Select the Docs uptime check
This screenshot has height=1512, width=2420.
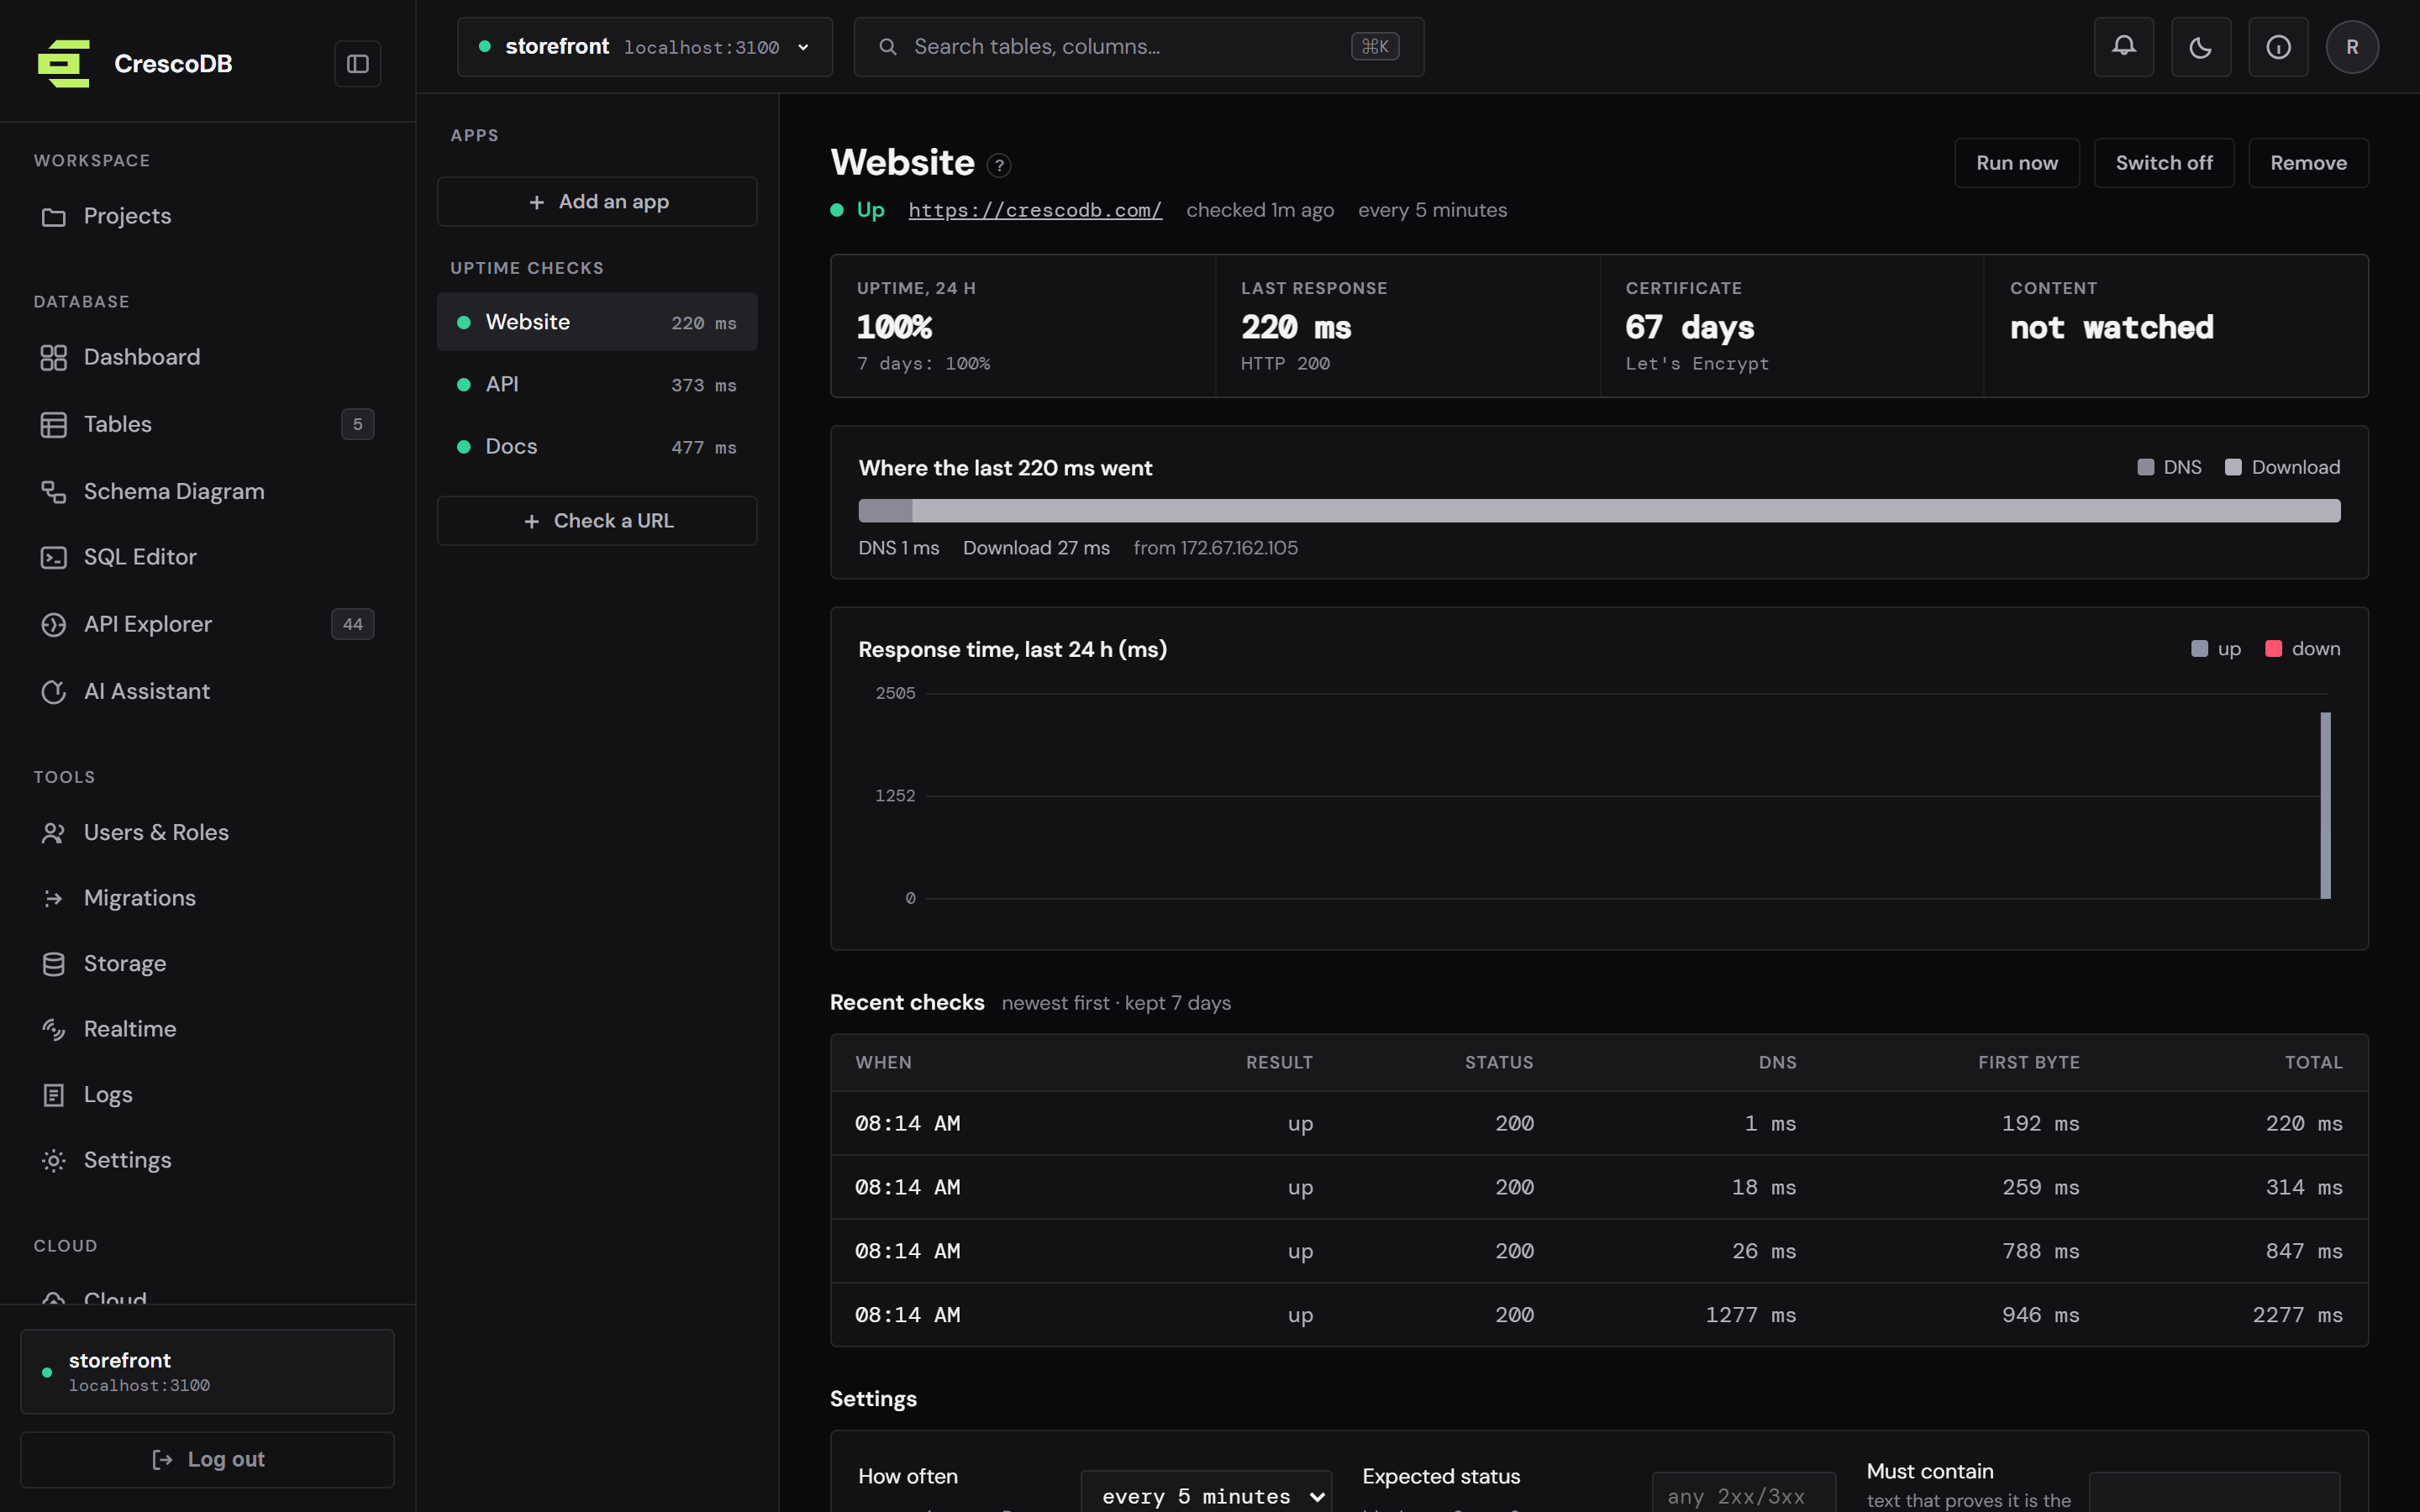pos(597,447)
